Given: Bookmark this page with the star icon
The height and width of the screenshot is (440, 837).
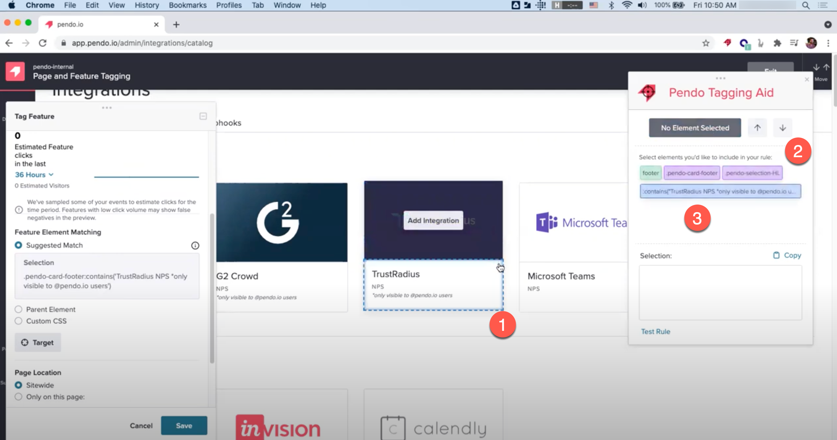Looking at the screenshot, I should tap(706, 43).
